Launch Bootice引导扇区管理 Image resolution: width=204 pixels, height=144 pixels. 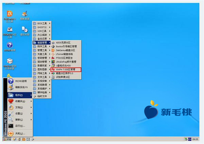click(x=66, y=46)
